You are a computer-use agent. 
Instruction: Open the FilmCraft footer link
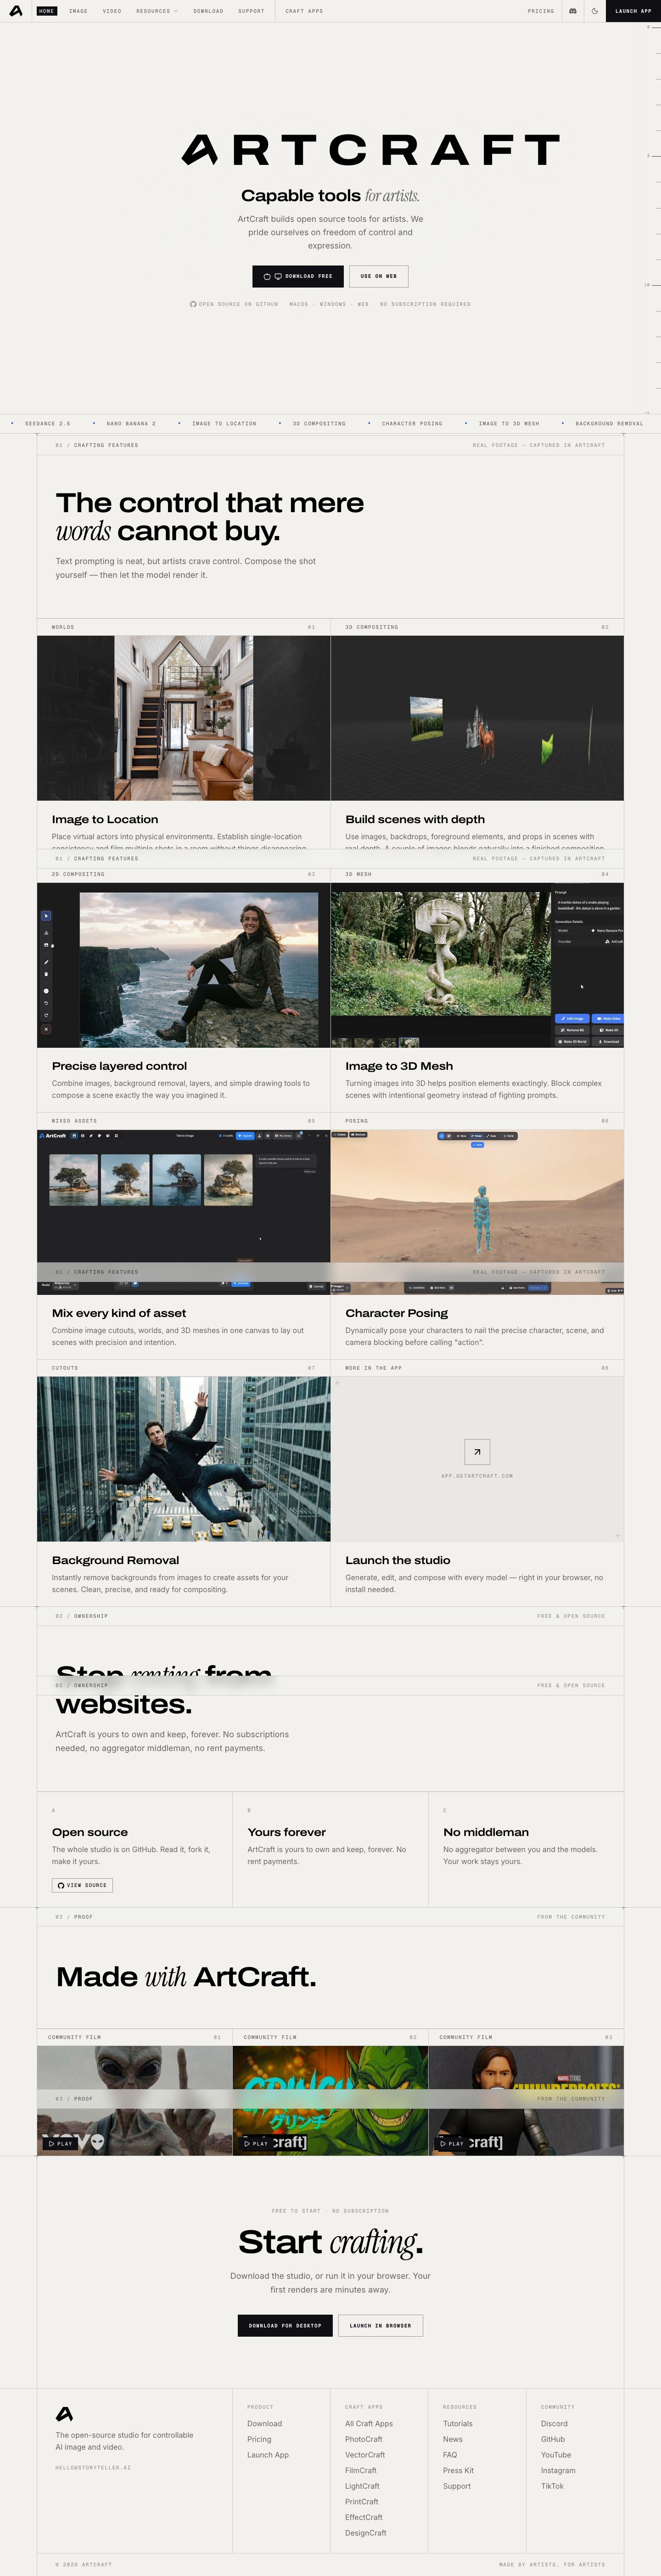361,2470
